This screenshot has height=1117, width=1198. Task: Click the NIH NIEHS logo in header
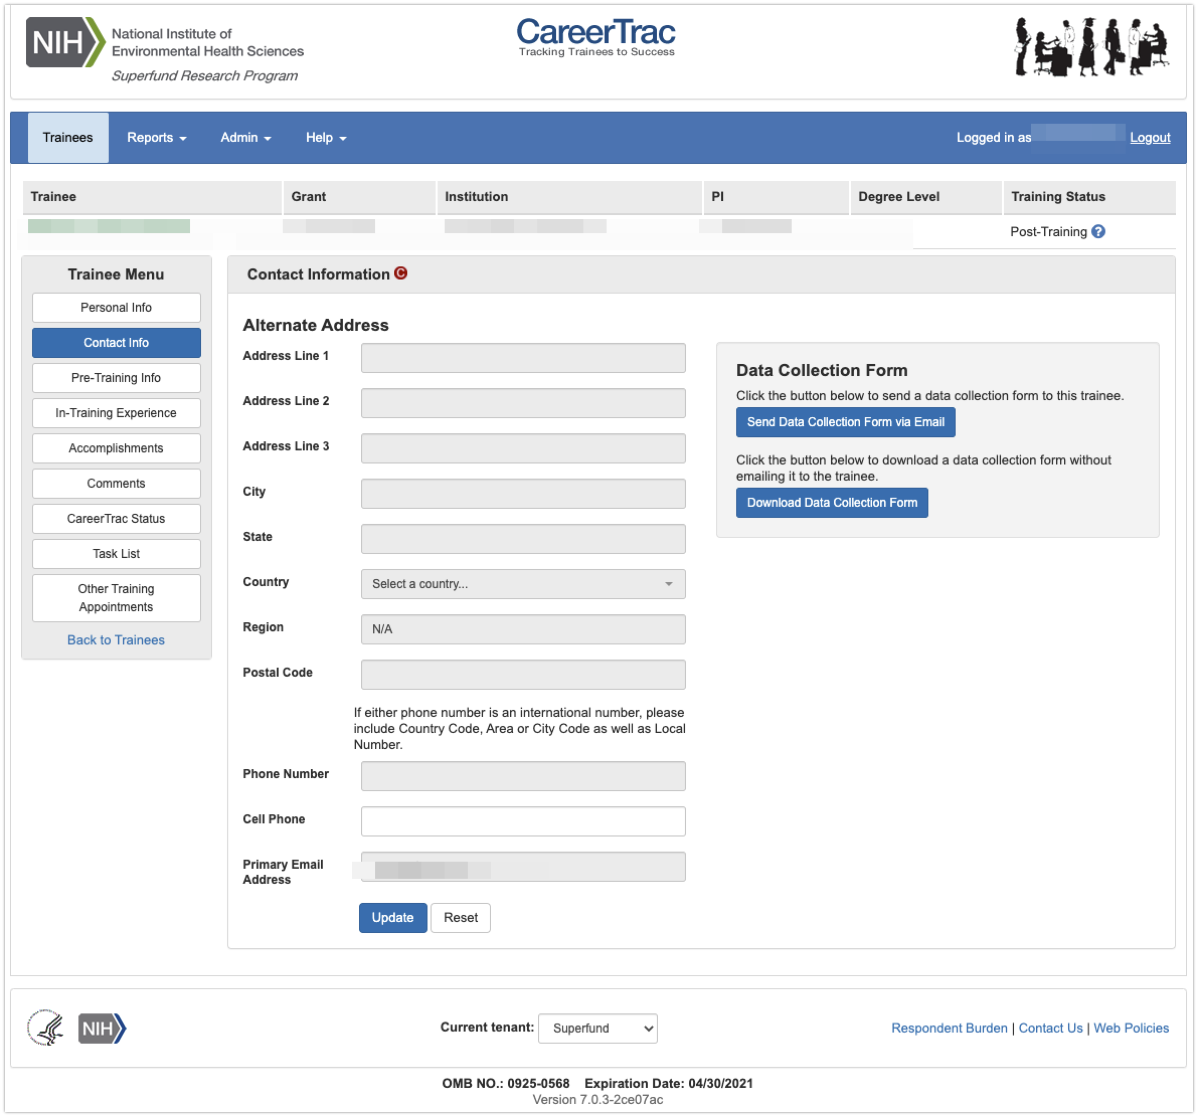click(164, 49)
